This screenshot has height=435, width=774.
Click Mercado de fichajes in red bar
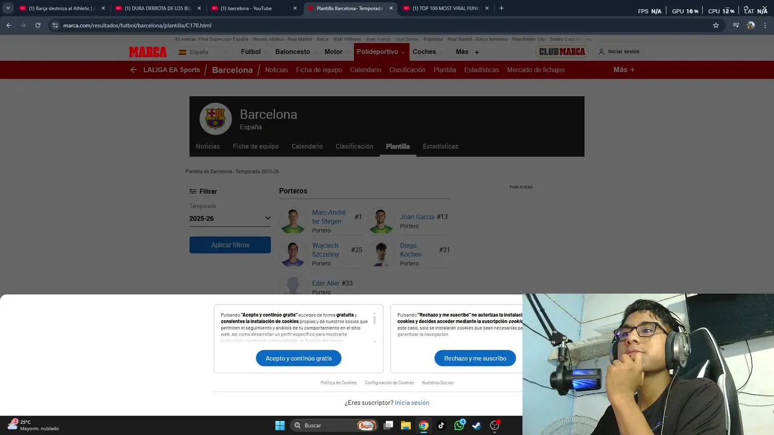click(x=536, y=70)
